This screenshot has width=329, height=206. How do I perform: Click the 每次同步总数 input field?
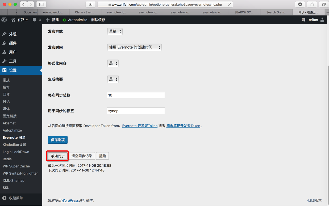136,95
